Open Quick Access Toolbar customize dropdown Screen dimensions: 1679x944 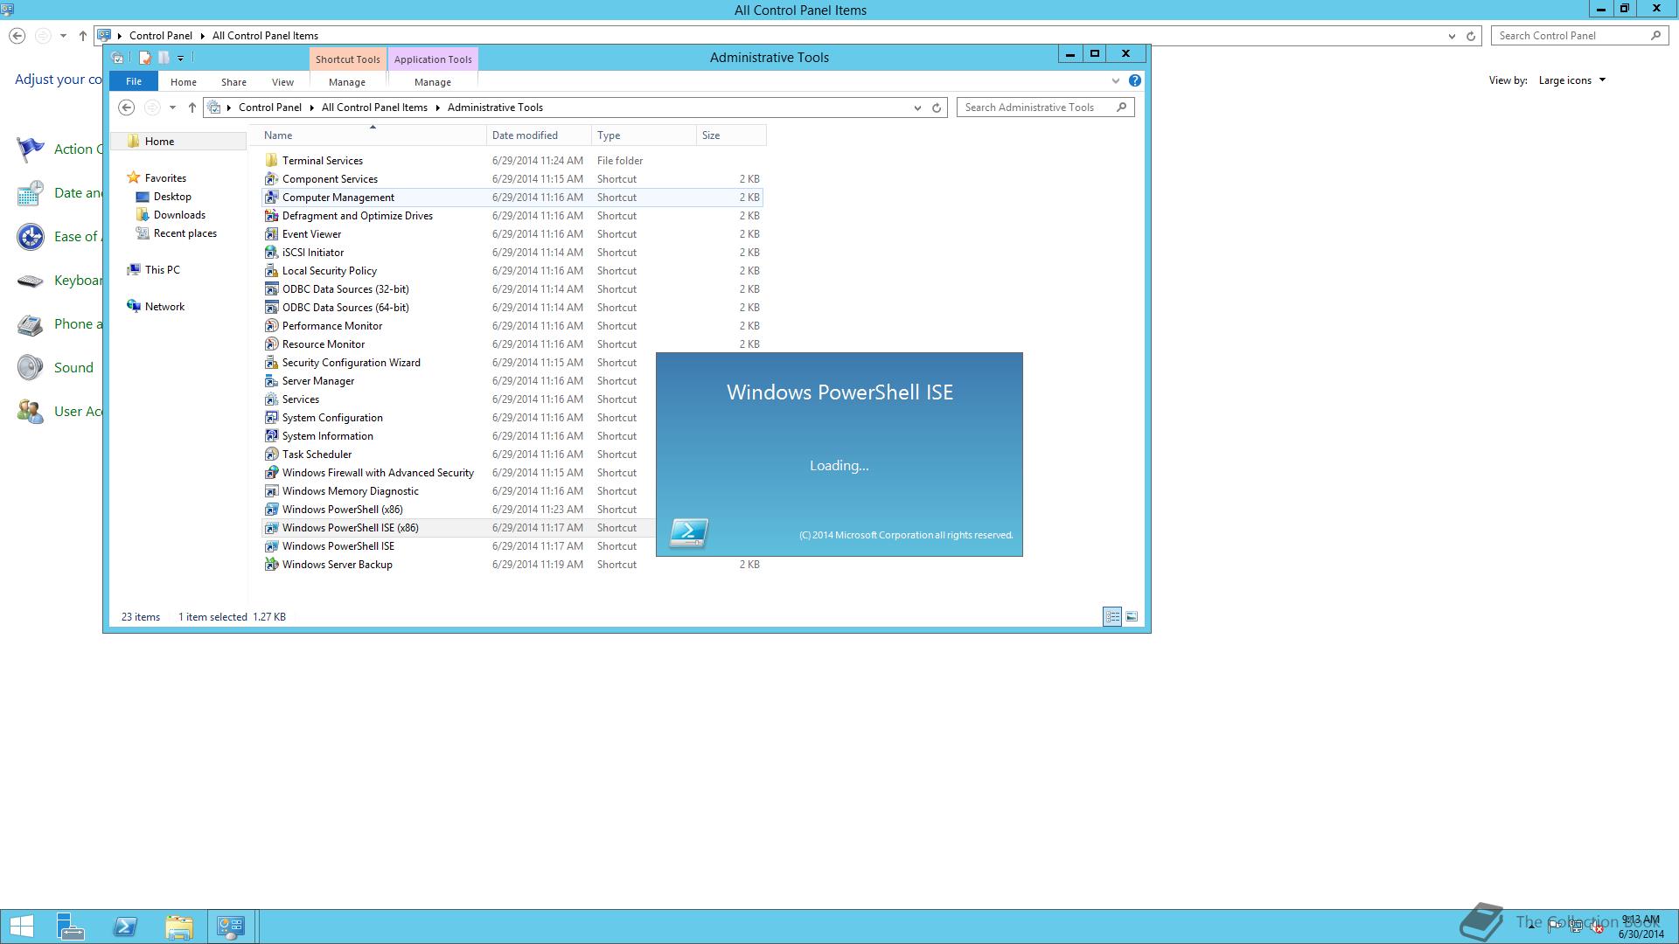coord(181,59)
